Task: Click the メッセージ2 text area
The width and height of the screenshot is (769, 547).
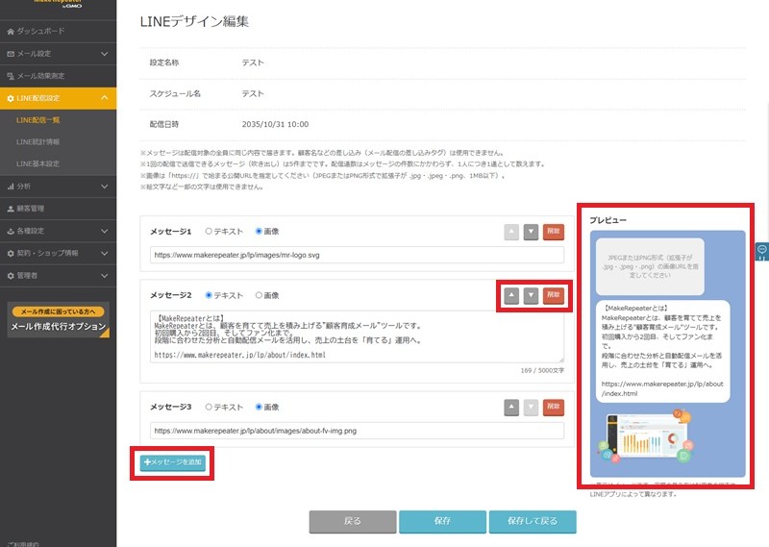Action: point(357,336)
